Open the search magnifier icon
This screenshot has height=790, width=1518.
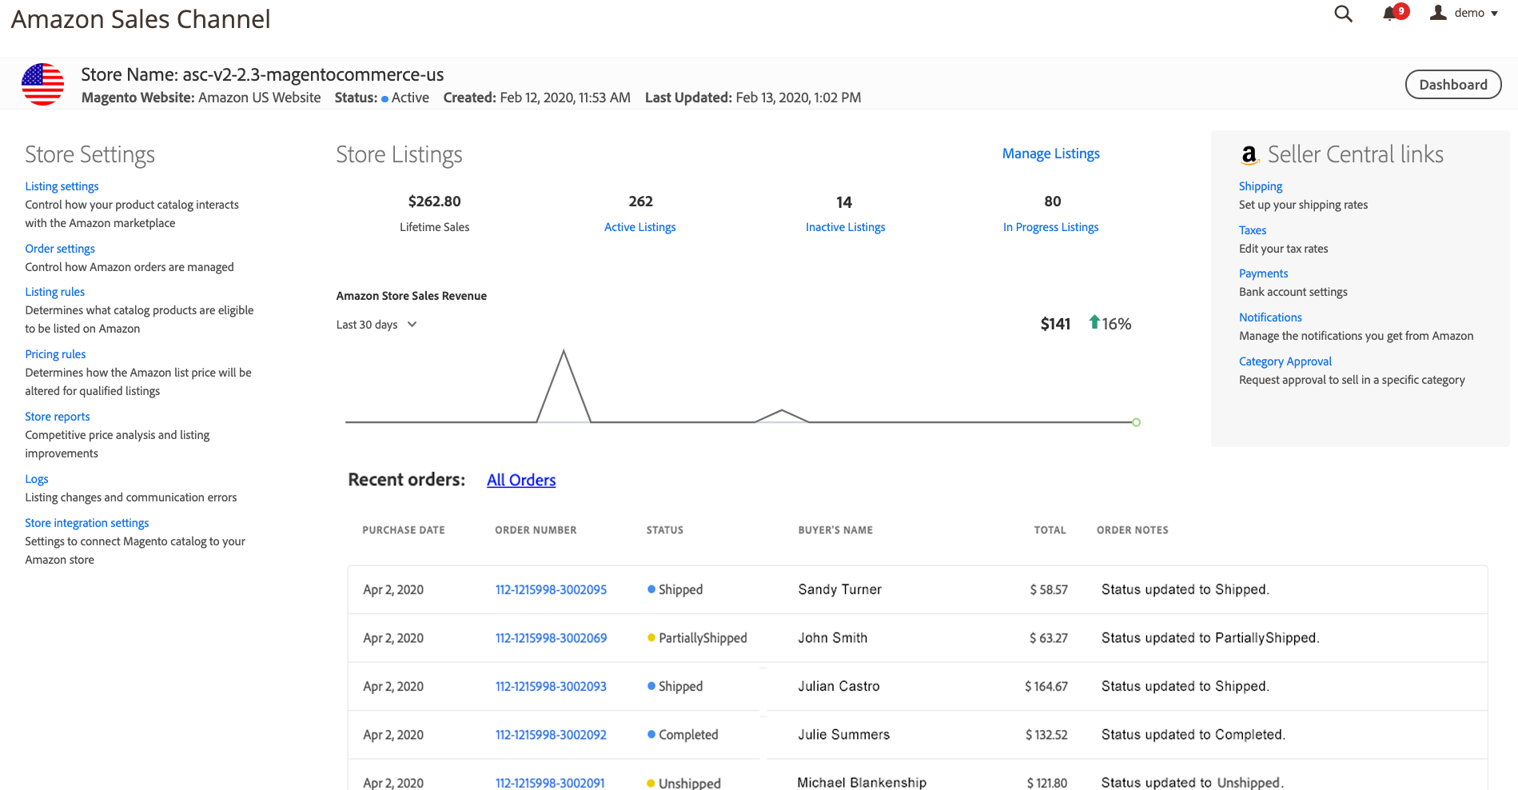pyautogui.click(x=1343, y=14)
